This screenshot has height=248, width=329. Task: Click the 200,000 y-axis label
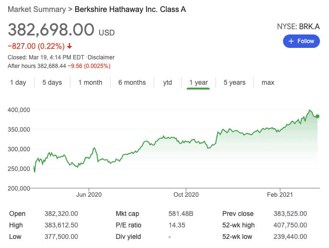(19, 189)
